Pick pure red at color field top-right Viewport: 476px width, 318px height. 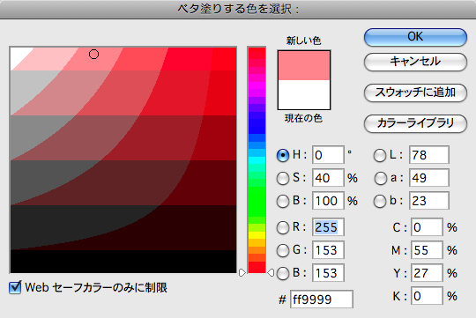pos(224,59)
